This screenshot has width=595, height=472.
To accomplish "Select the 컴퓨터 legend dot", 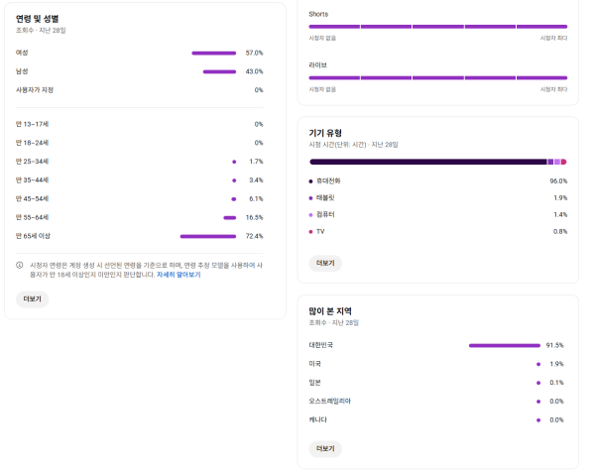I will click(310, 215).
